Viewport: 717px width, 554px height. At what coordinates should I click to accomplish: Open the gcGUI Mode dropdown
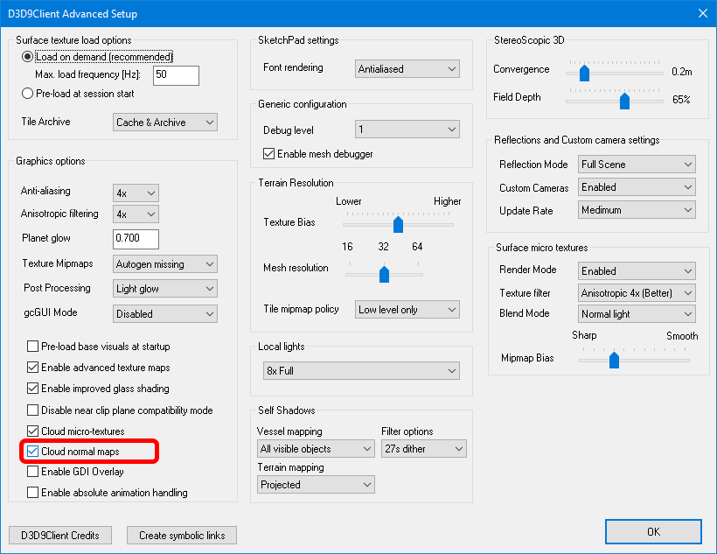(x=165, y=314)
